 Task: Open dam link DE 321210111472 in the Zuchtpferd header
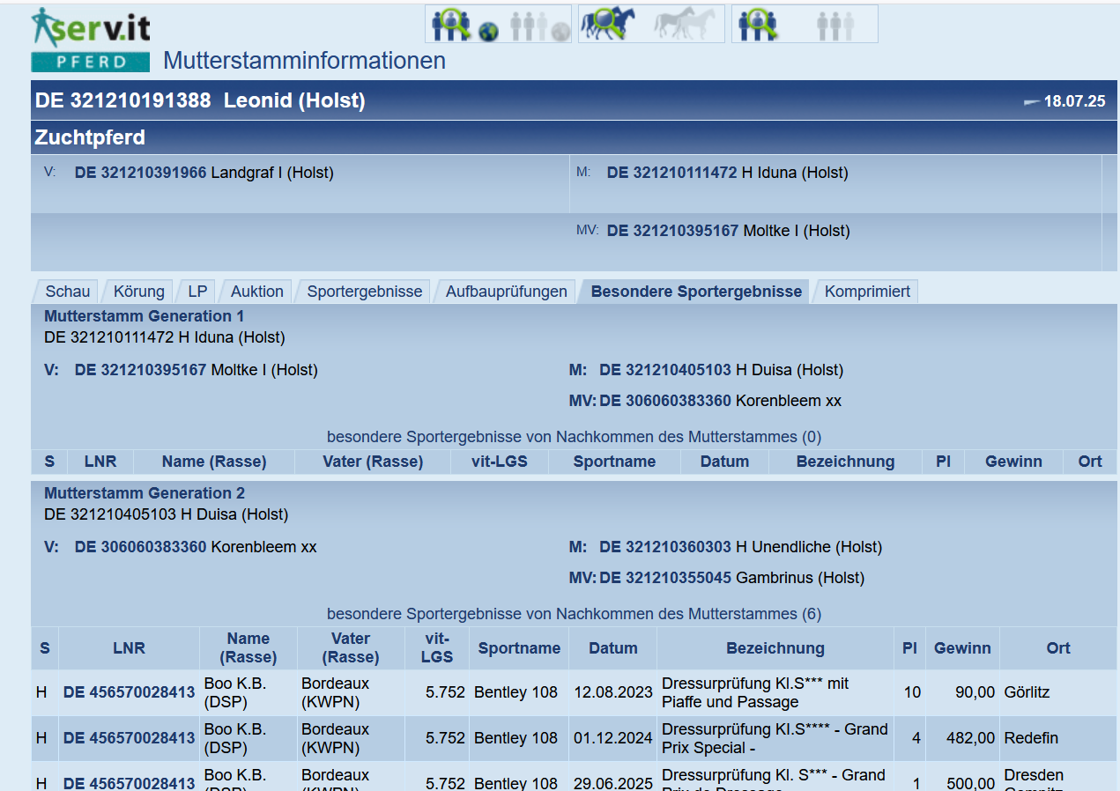coord(671,173)
